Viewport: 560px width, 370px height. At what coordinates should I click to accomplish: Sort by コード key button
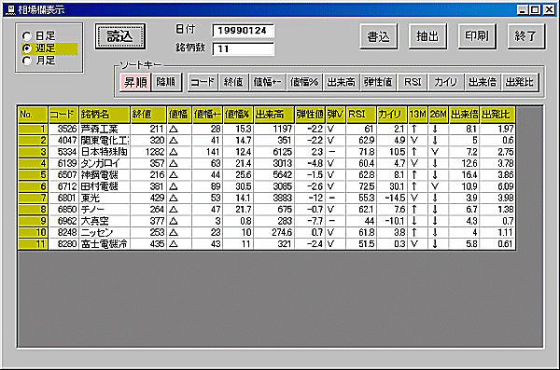tap(203, 82)
